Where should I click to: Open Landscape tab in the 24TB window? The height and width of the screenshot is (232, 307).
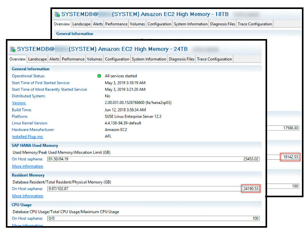click(x=38, y=59)
